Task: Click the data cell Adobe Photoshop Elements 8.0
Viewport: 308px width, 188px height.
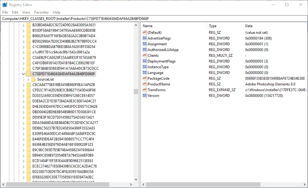Action: [270, 84]
